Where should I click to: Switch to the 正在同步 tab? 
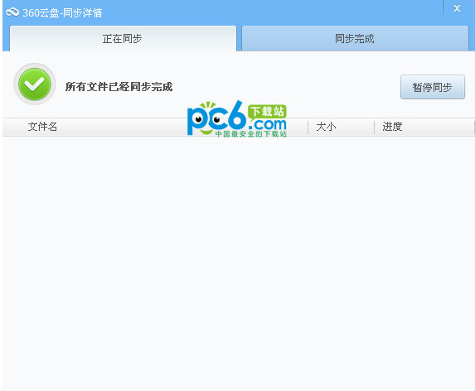[x=123, y=39]
